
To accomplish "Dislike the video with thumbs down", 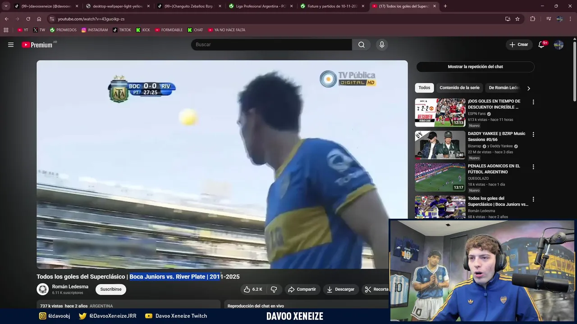I will [274, 289].
